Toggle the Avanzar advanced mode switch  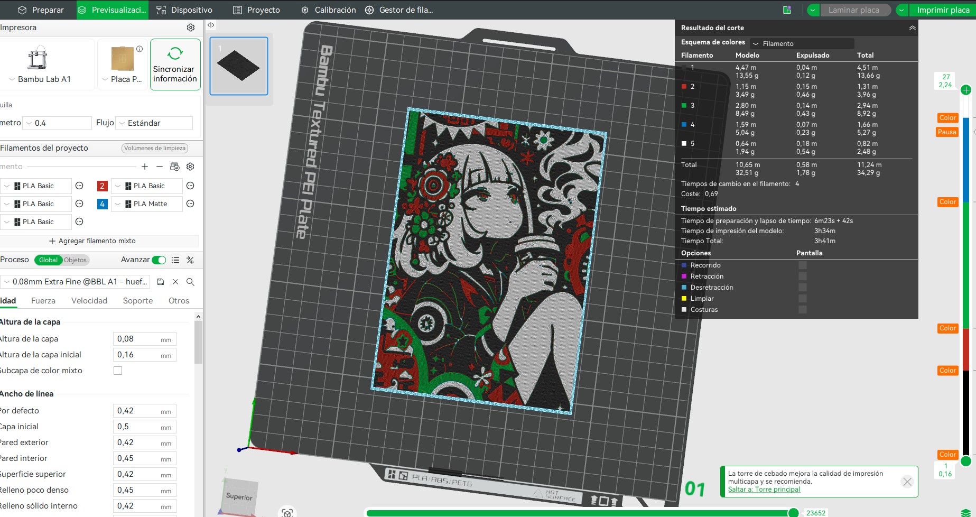(159, 260)
